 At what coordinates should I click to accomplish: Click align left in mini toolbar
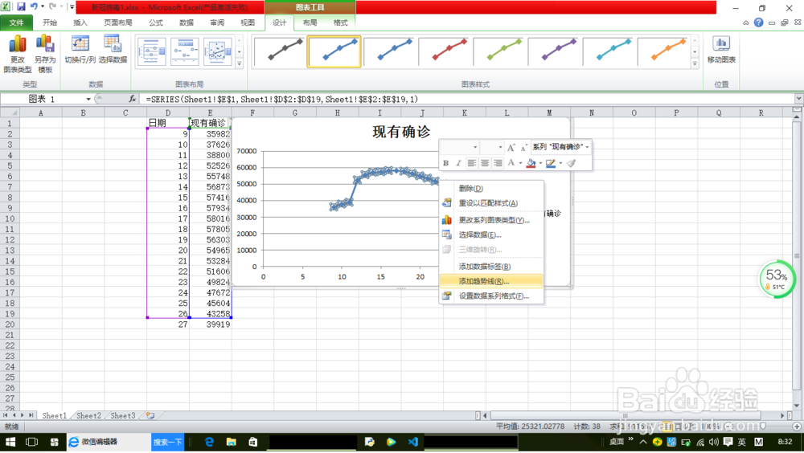[x=472, y=163]
